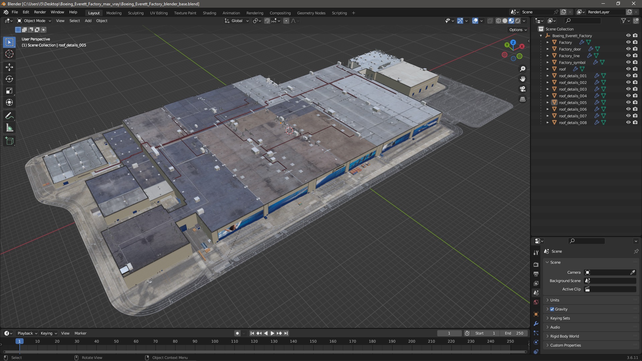The width and height of the screenshot is (642, 361).
Task: Open the Options dropdown in viewport
Action: [518, 30]
